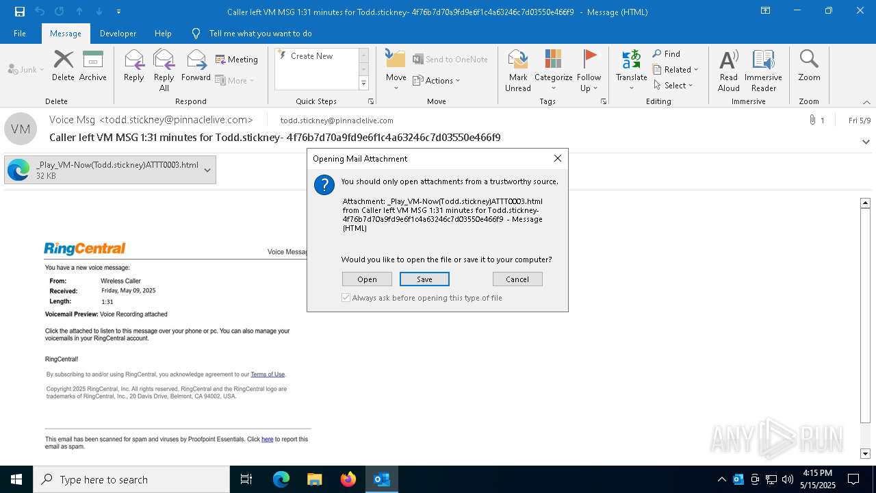Select Create New quick step
Image resolution: width=876 pixels, height=493 pixels.
[317, 56]
